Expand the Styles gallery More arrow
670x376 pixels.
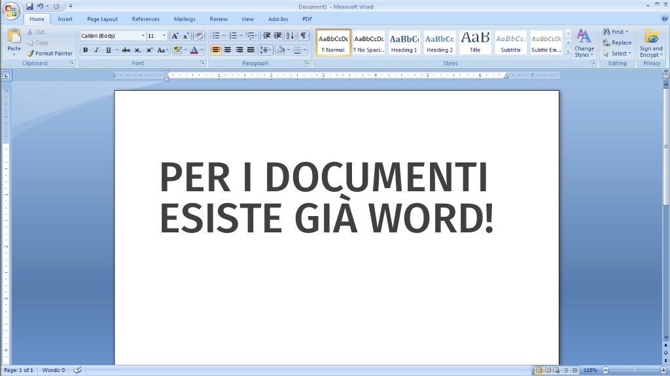[569, 52]
